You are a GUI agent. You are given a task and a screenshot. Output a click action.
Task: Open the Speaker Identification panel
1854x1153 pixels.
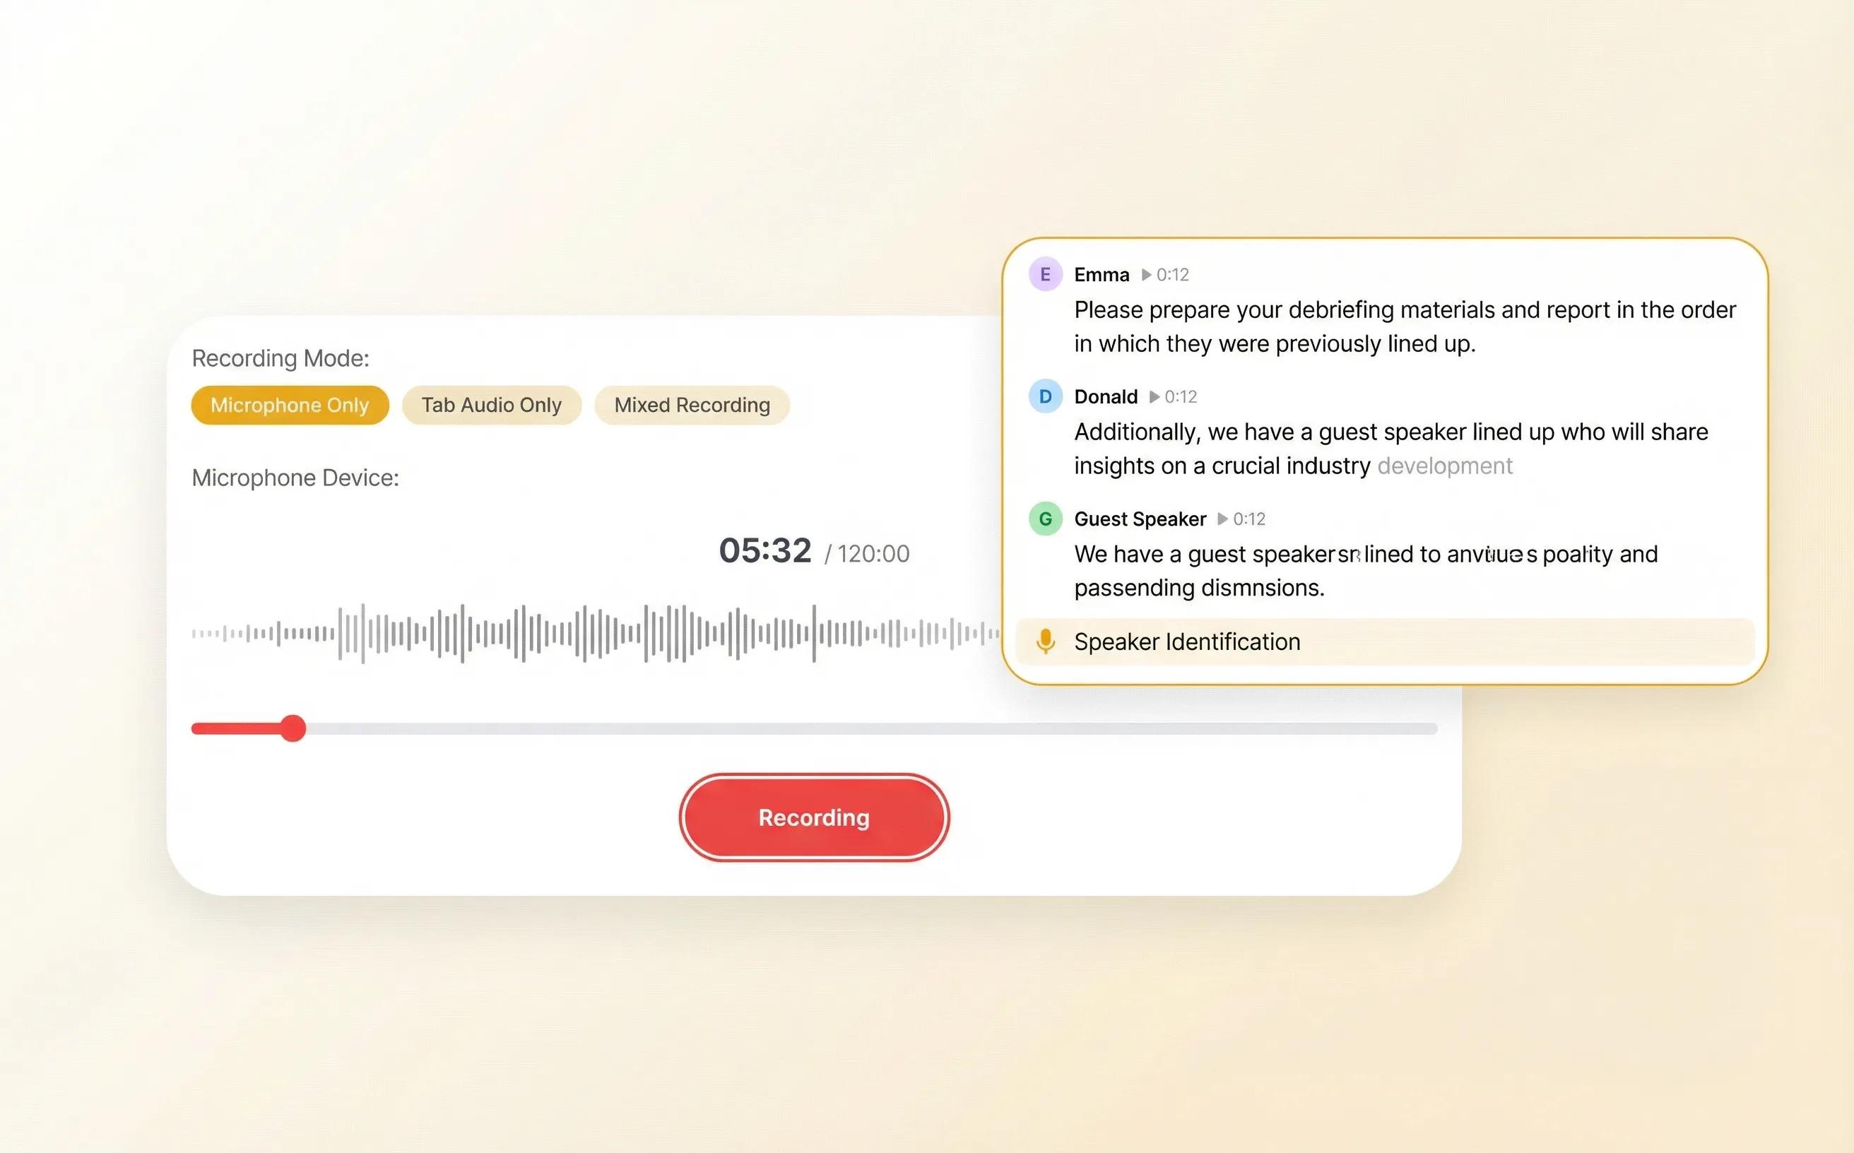[1188, 641]
